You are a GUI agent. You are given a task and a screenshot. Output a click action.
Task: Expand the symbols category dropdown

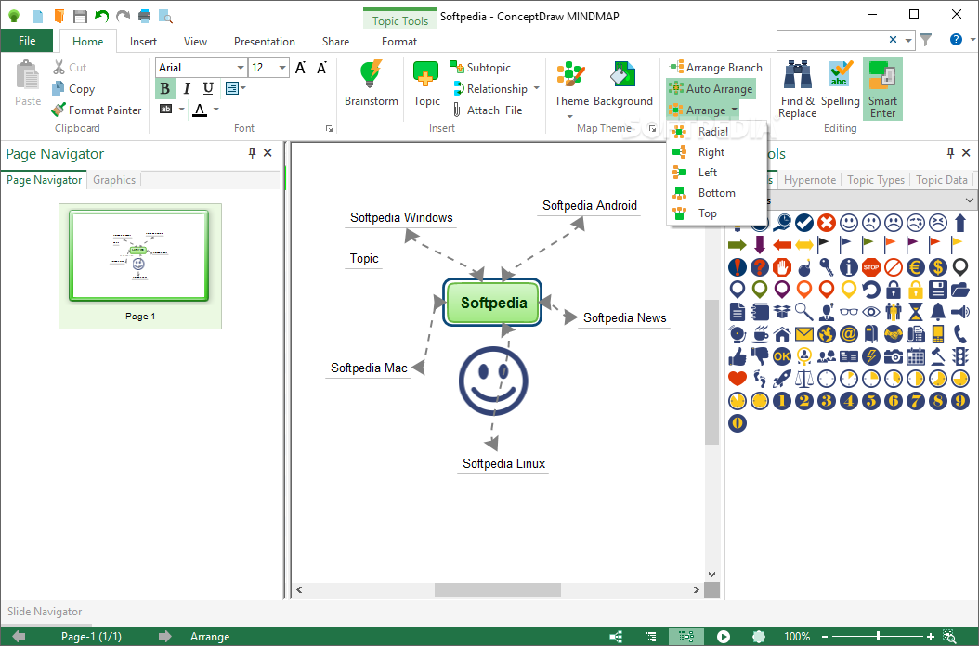(x=969, y=200)
